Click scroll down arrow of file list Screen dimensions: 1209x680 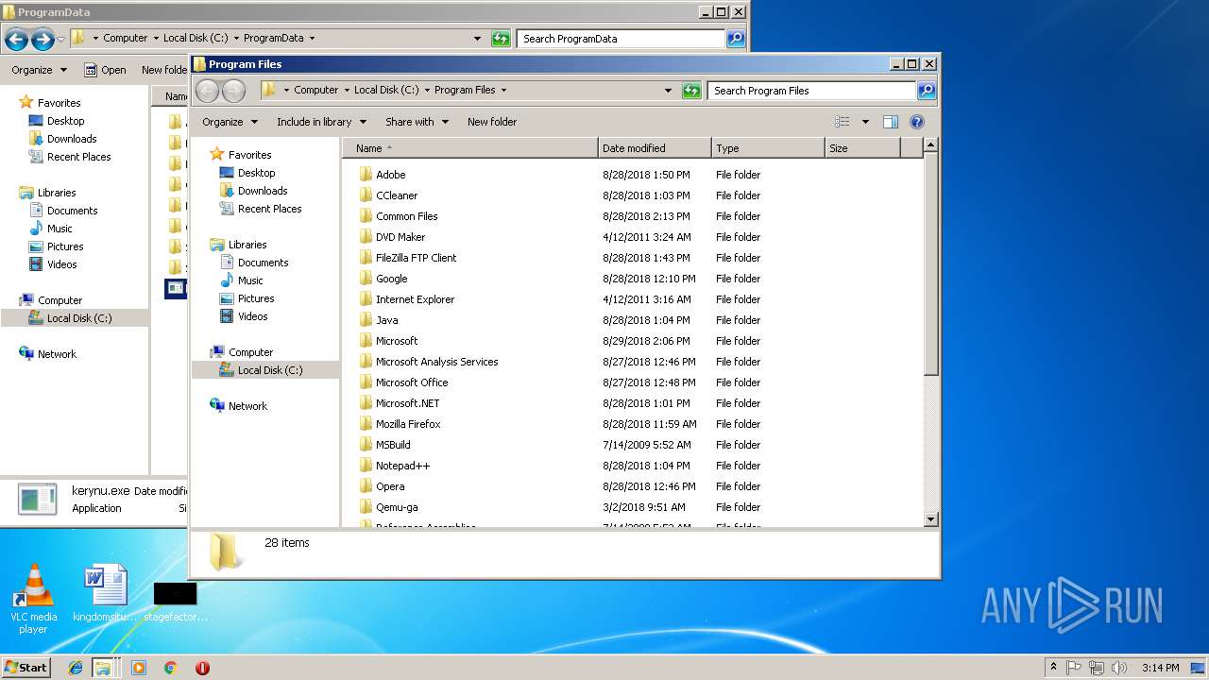point(930,518)
